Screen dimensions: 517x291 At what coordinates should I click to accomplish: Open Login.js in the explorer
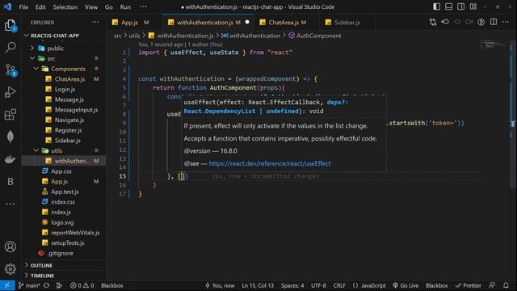65,89
